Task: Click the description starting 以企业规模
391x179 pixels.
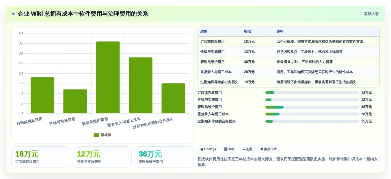Action: click(320, 42)
